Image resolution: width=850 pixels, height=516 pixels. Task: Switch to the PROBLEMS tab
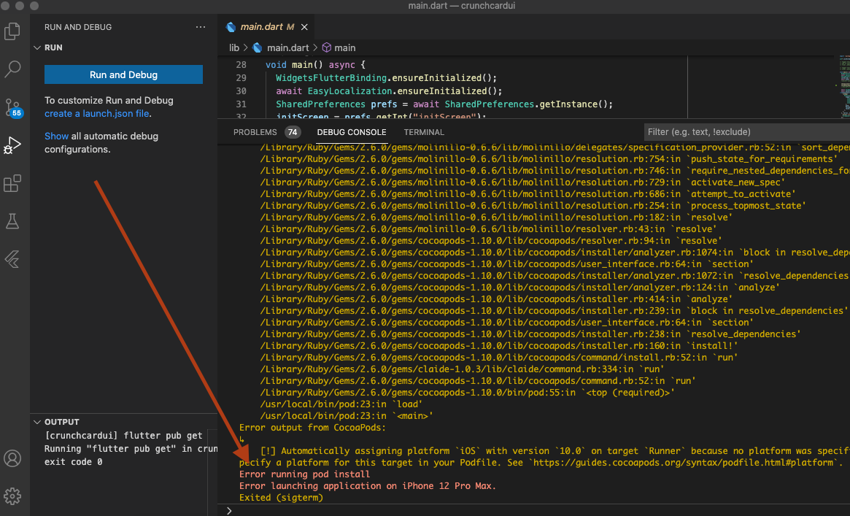(255, 132)
